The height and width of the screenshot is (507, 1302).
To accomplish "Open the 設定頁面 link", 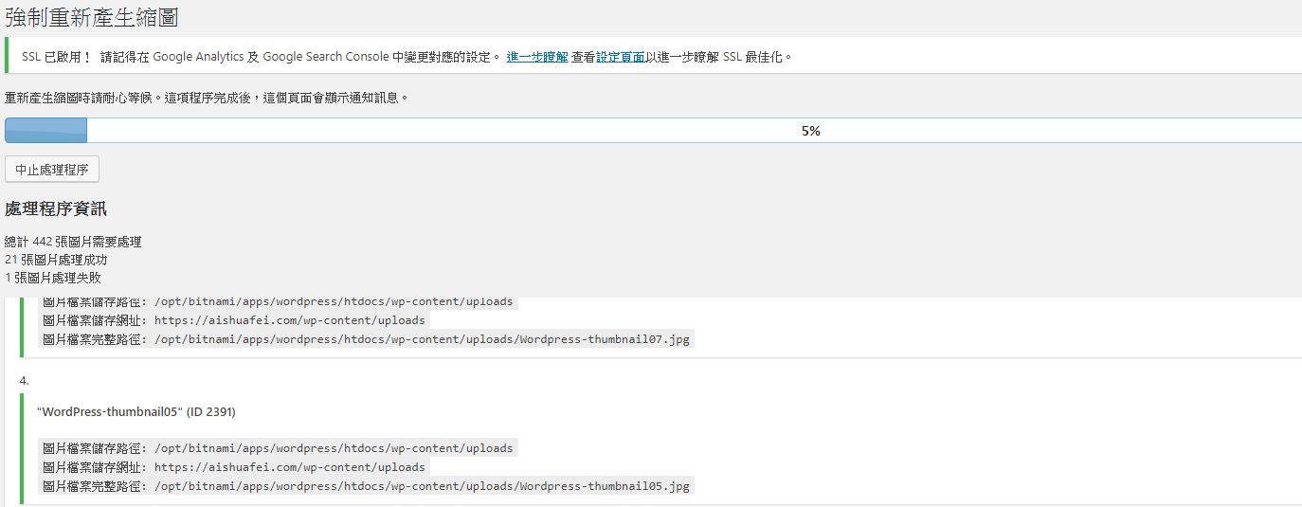I will pos(621,57).
